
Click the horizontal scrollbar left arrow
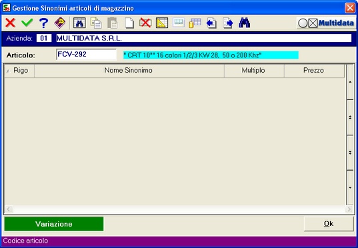[9, 209]
